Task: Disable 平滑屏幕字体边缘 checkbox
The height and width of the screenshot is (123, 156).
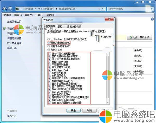Action: tap(50, 67)
